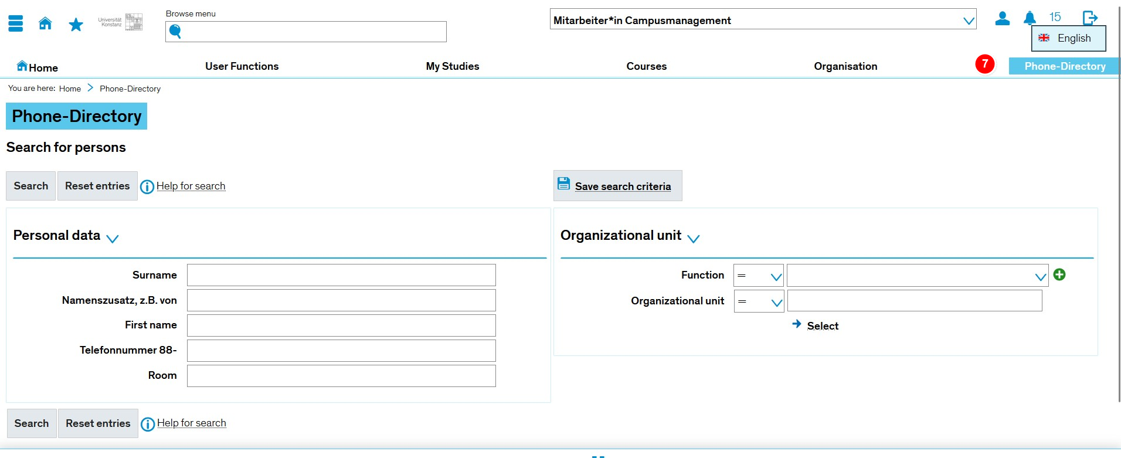Open notifications bell icon
Screen dimensions: 1121x458
pyautogui.click(x=1030, y=18)
